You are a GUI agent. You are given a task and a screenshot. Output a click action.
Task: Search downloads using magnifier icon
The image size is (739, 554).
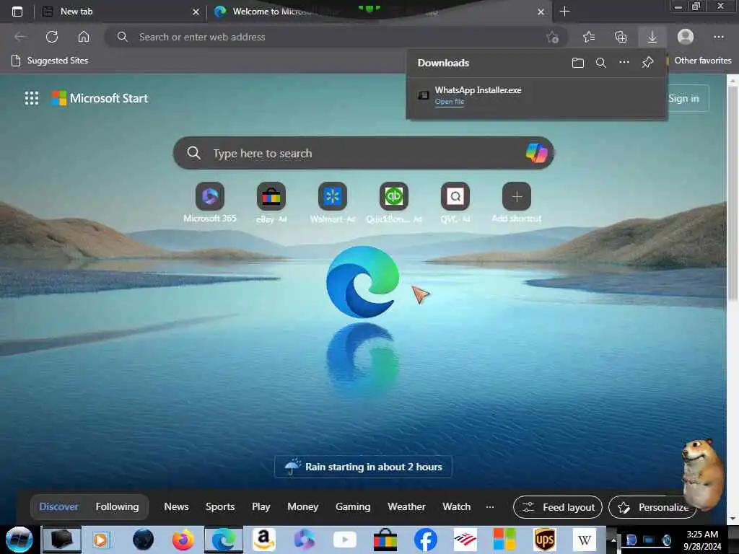pos(601,63)
